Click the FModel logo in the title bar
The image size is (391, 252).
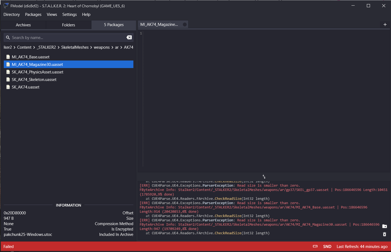6,5
